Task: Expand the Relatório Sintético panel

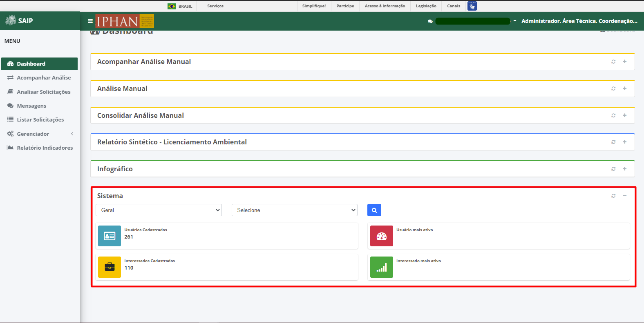Action: pyautogui.click(x=625, y=142)
